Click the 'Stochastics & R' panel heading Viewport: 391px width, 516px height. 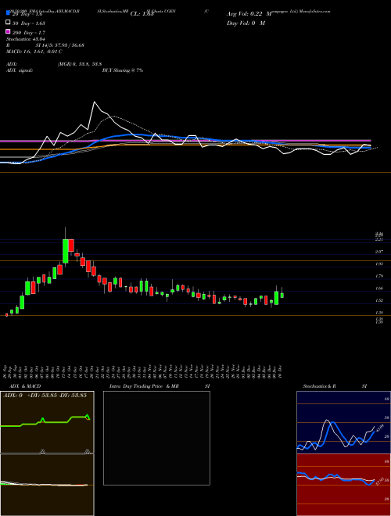[320, 386]
